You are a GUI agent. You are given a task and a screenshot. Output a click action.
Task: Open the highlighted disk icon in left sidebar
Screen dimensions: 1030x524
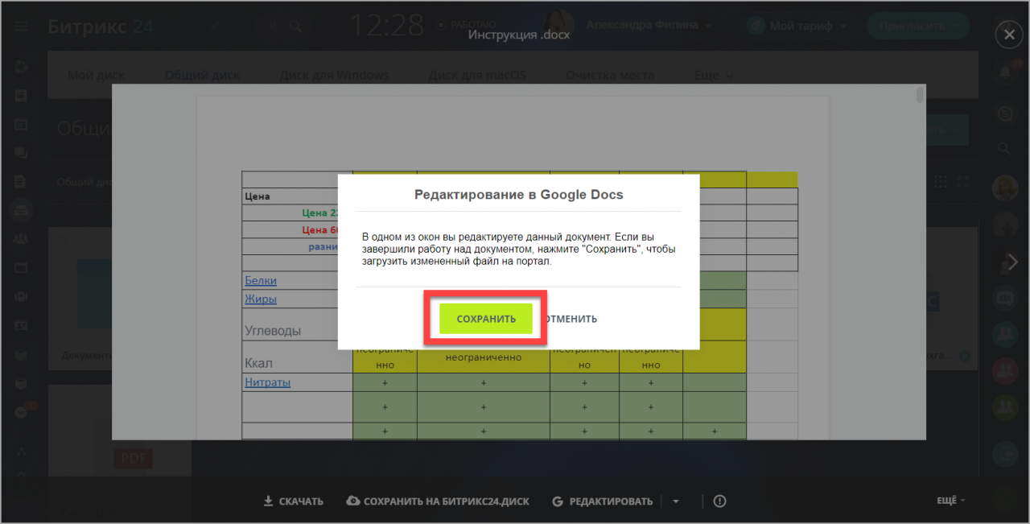21,209
